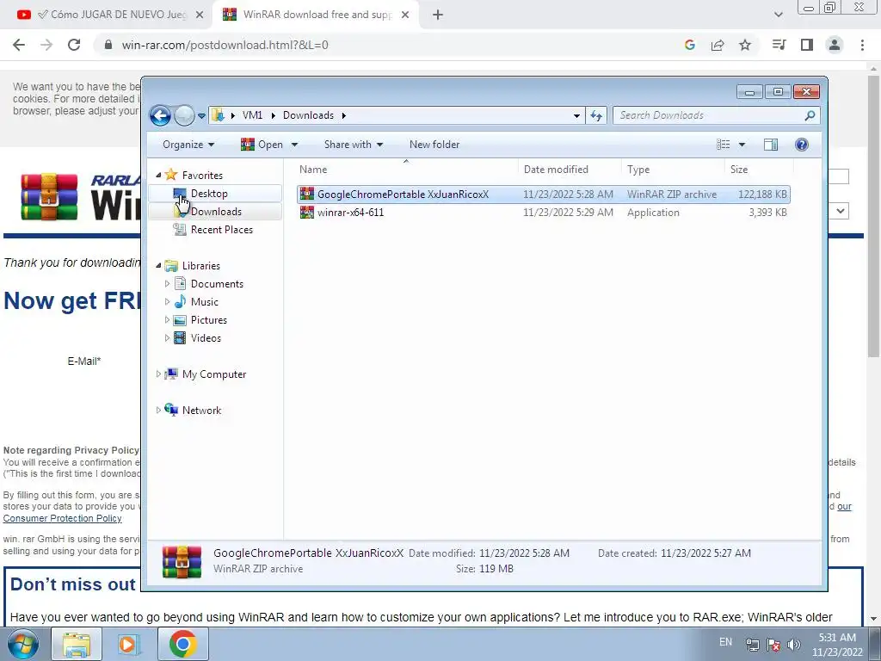Open Explorer recent locations dropdown arrow
The width and height of the screenshot is (881, 661).
click(201, 116)
